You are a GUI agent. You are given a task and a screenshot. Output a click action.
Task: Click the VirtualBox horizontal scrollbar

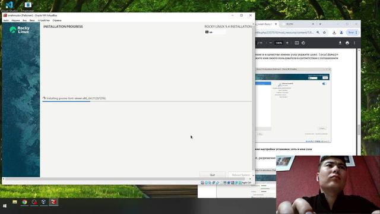coord(125,179)
